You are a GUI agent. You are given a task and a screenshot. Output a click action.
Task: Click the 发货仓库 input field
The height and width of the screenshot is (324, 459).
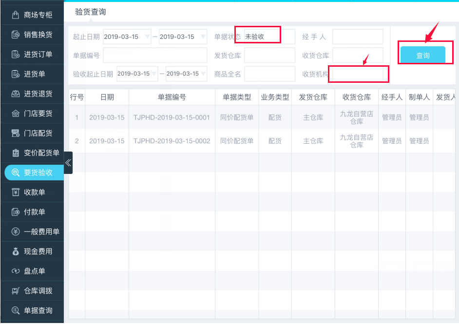pos(269,56)
